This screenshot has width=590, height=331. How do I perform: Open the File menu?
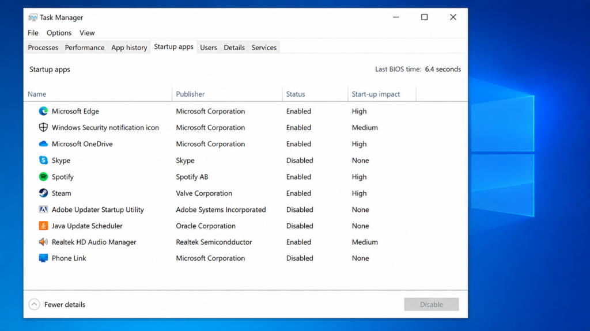coord(33,33)
